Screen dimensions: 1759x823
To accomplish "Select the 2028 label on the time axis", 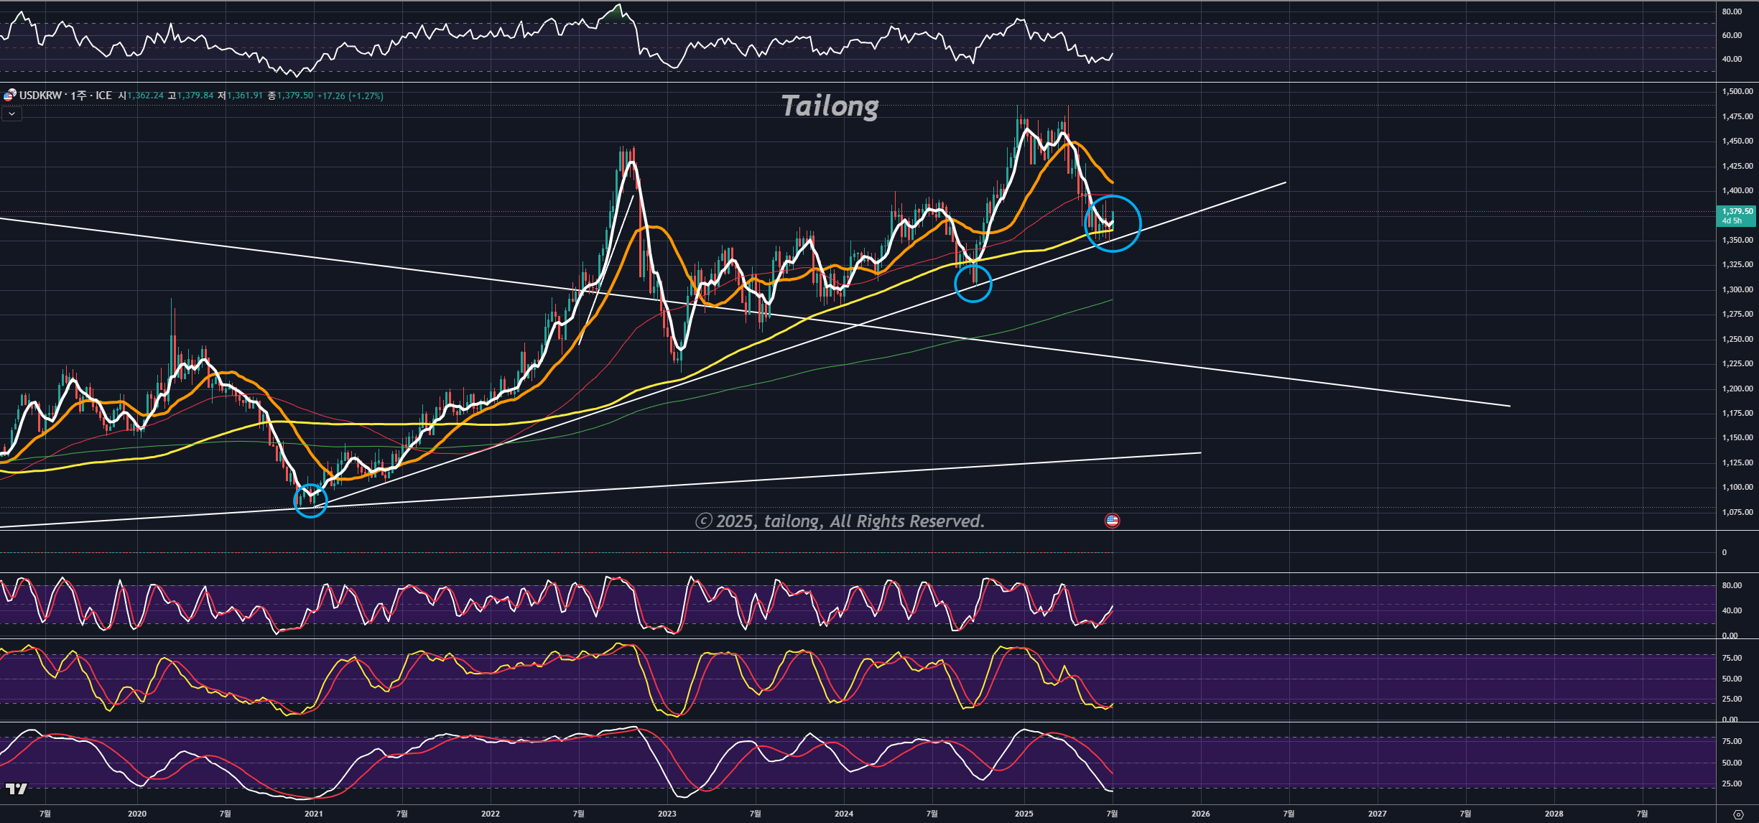I will click(1554, 814).
